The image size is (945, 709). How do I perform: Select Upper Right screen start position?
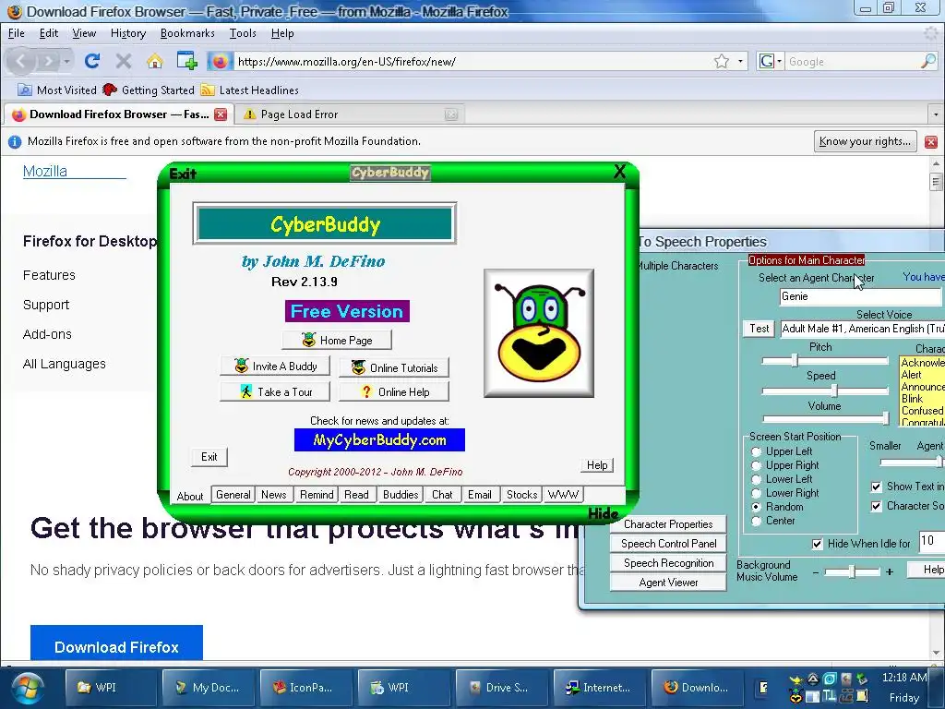[x=757, y=465]
